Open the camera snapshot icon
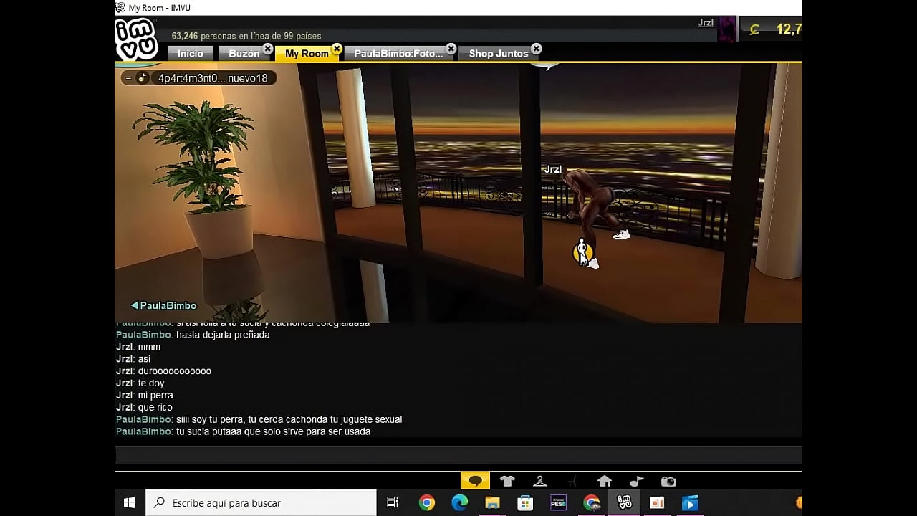917x516 pixels. (x=668, y=481)
